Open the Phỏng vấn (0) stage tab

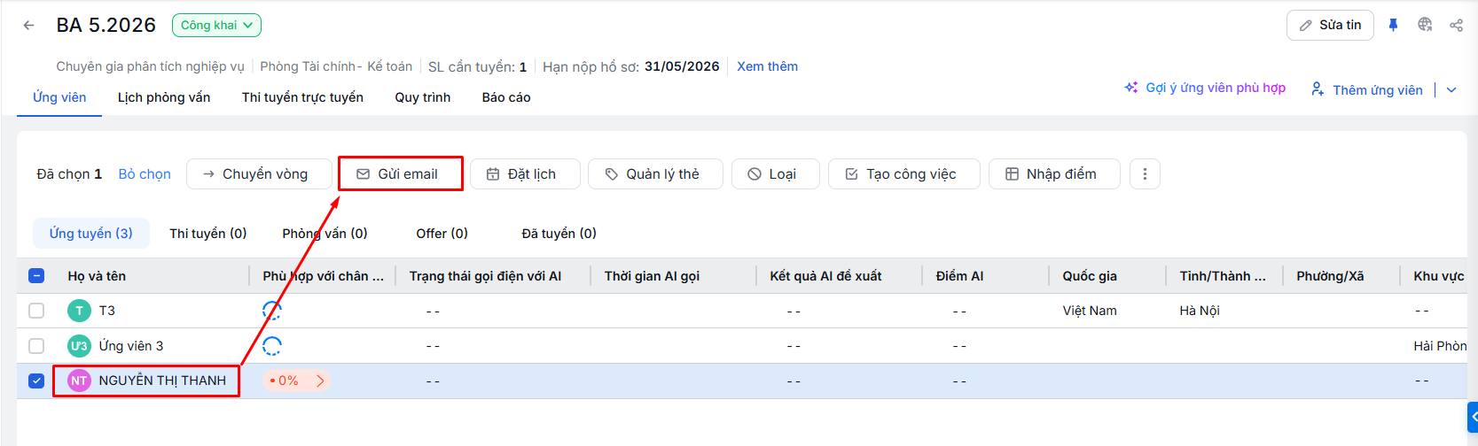(325, 234)
